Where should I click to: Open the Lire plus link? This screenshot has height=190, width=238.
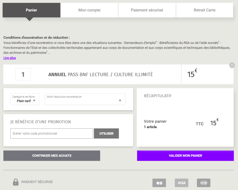tap(10, 58)
